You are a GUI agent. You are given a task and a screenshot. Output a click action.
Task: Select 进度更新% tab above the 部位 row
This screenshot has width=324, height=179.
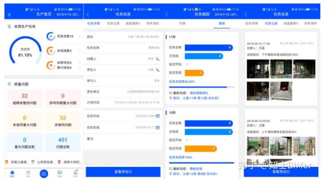tap(133, 23)
